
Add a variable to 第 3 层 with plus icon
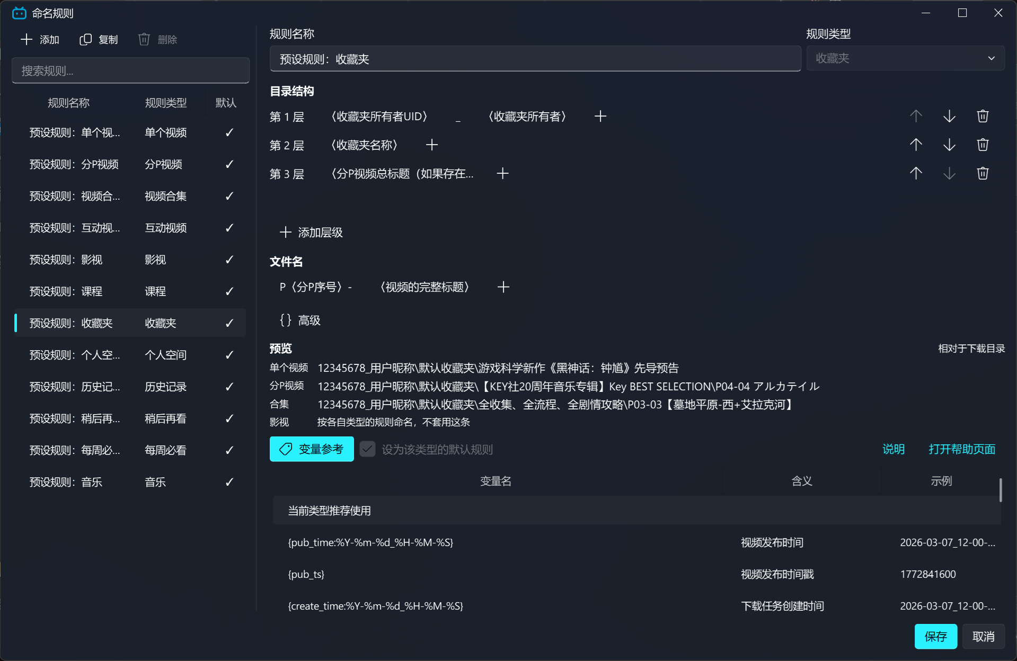[x=503, y=174]
